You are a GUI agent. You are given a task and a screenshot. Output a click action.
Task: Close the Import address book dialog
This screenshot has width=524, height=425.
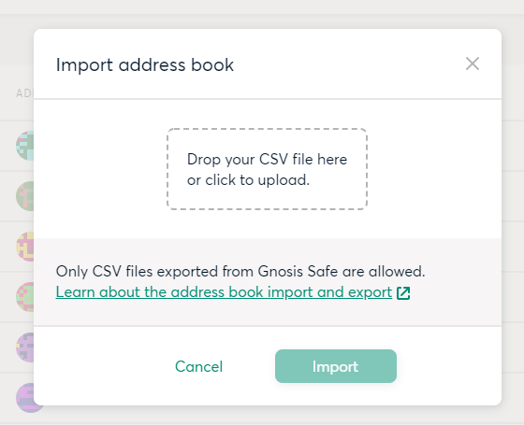473,64
